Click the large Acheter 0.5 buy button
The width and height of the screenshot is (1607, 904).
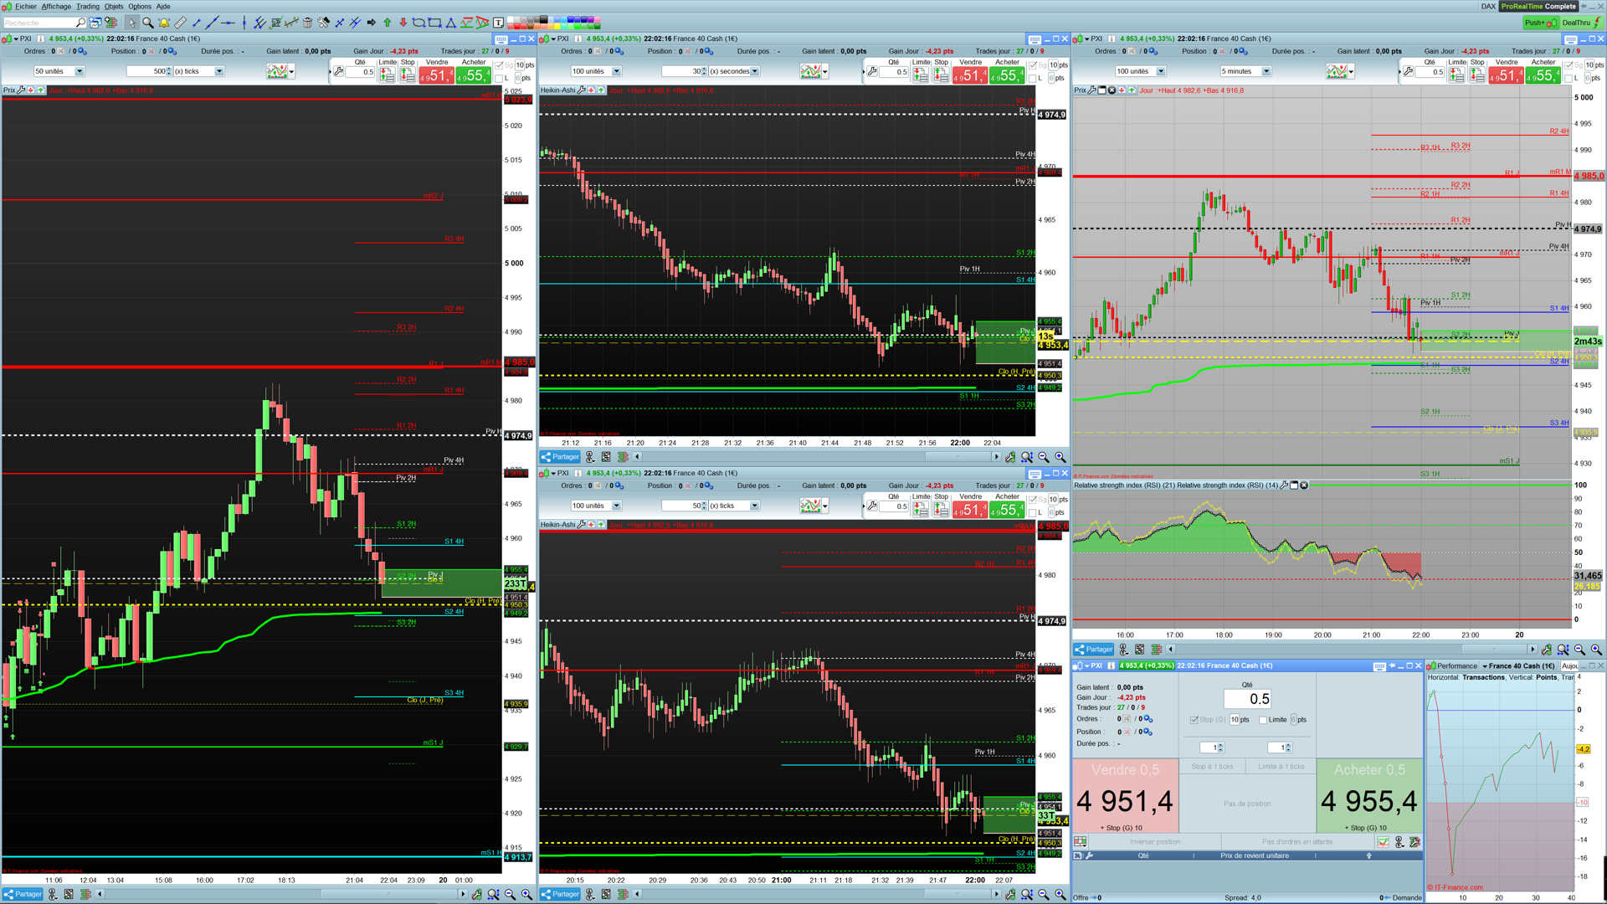1368,795
